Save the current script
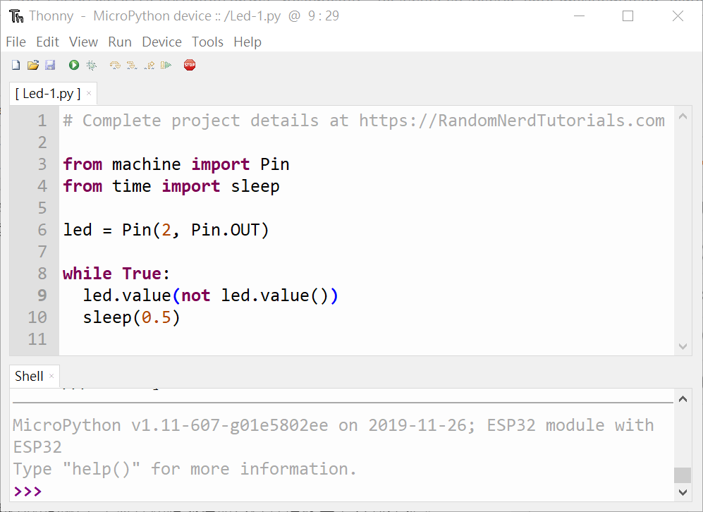 49,64
